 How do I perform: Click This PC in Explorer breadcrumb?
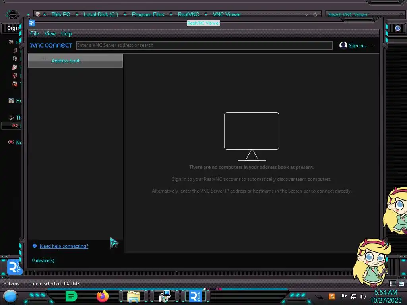coord(60,15)
